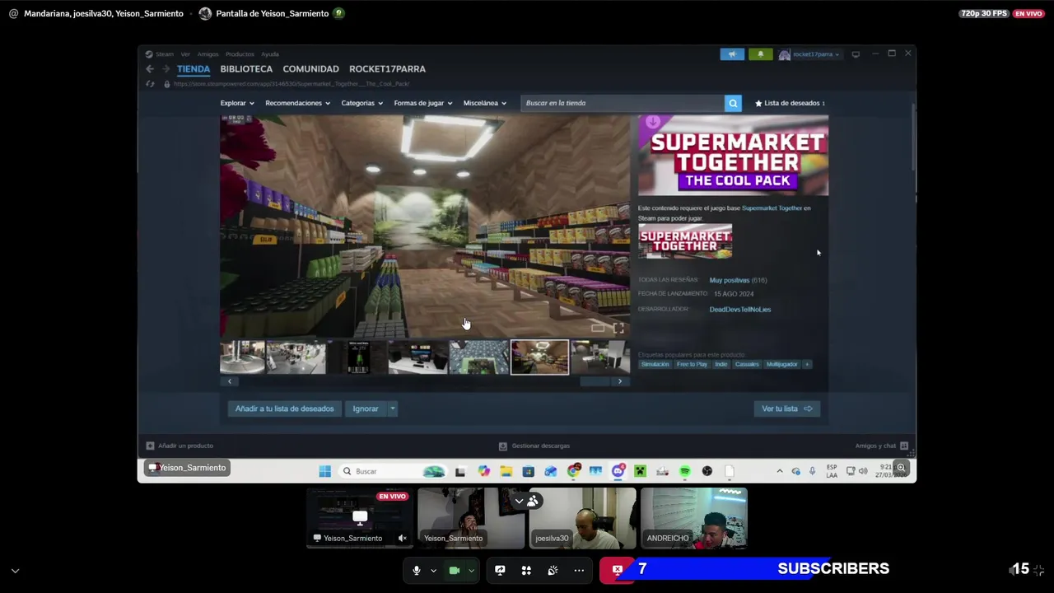Open Amigos menu in Steam

pyautogui.click(x=208, y=54)
